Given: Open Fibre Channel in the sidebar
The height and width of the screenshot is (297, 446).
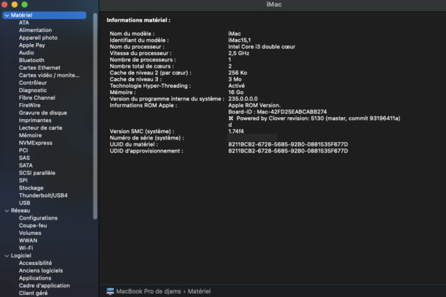Looking at the screenshot, I should [x=37, y=98].
